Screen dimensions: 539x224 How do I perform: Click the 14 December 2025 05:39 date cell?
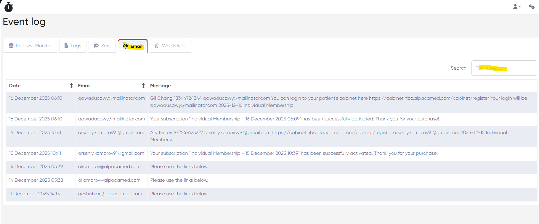tap(36, 167)
